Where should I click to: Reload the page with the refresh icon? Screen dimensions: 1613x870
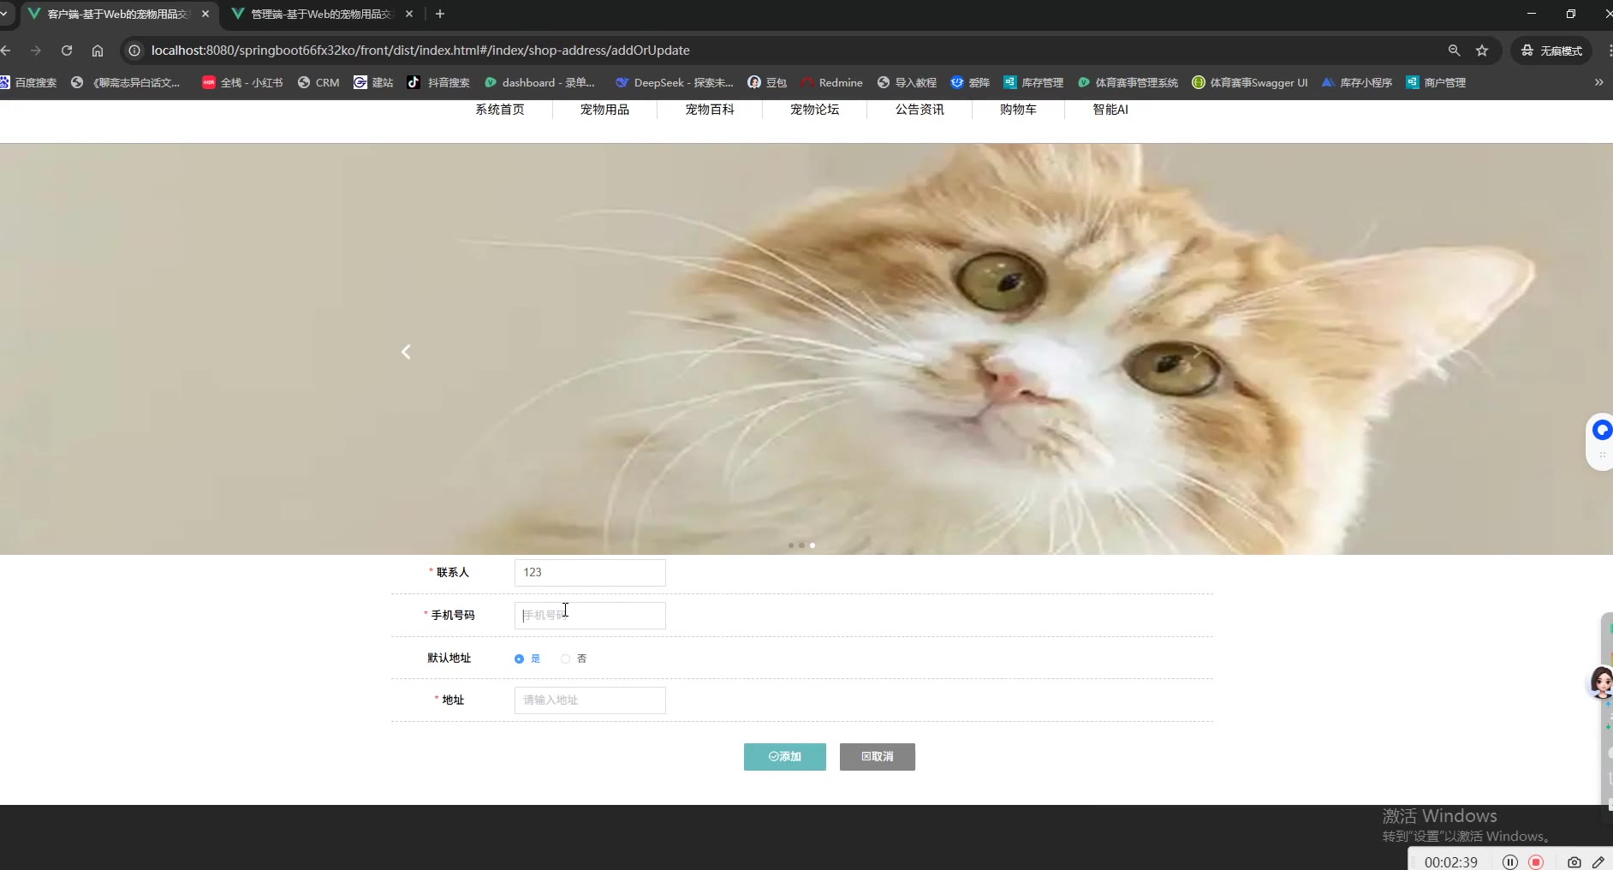[x=67, y=51]
